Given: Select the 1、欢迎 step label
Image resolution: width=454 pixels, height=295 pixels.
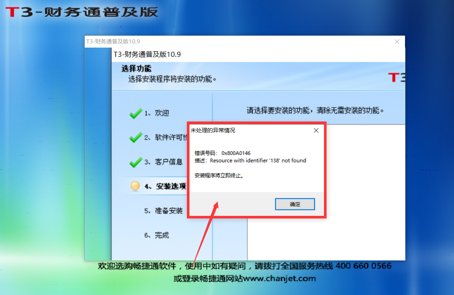Looking at the screenshot, I should point(157,113).
